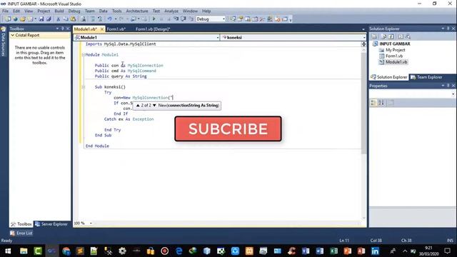Toggle Alphabetical sort in Properties panel
Screen dimensions: 457x257
(x=381, y=103)
